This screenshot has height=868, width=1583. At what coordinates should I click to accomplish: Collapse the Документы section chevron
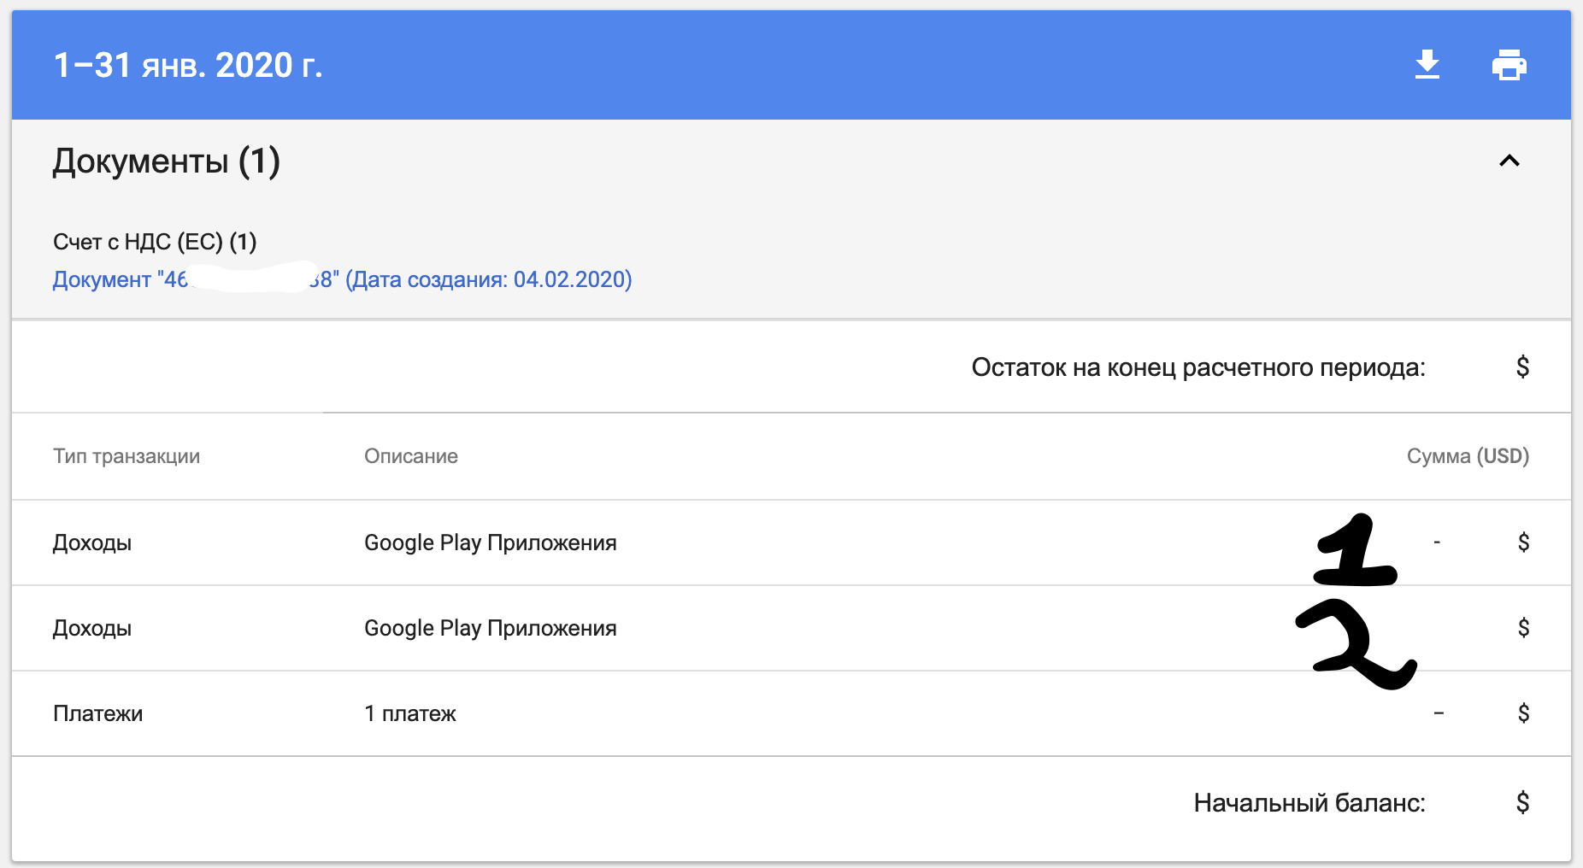tap(1508, 161)
